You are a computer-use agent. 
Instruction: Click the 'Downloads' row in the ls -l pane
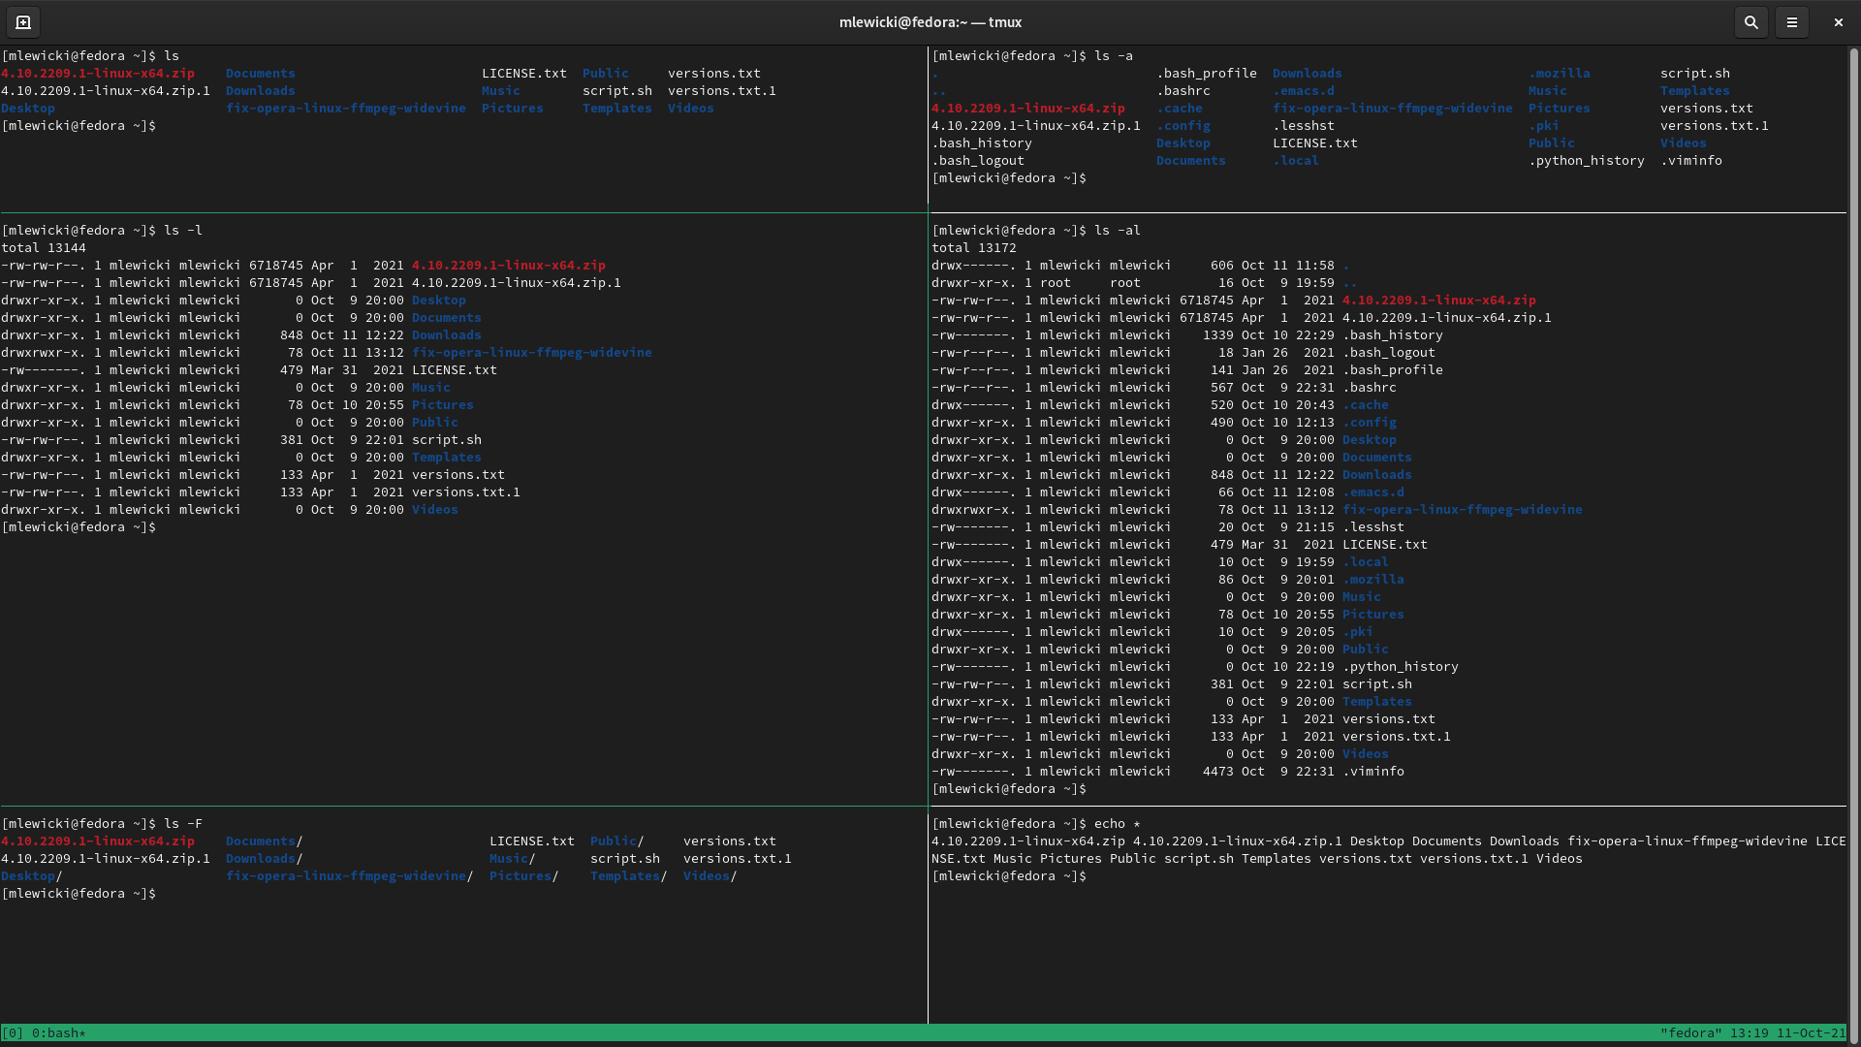pos(241,335)
